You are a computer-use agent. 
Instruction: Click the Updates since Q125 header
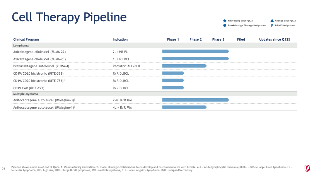point(275,39)
